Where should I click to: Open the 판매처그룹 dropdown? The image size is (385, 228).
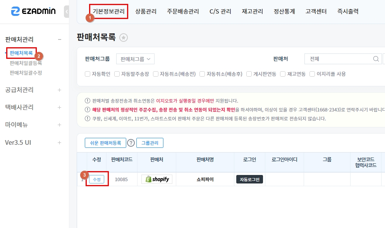[x=135, y=59]
